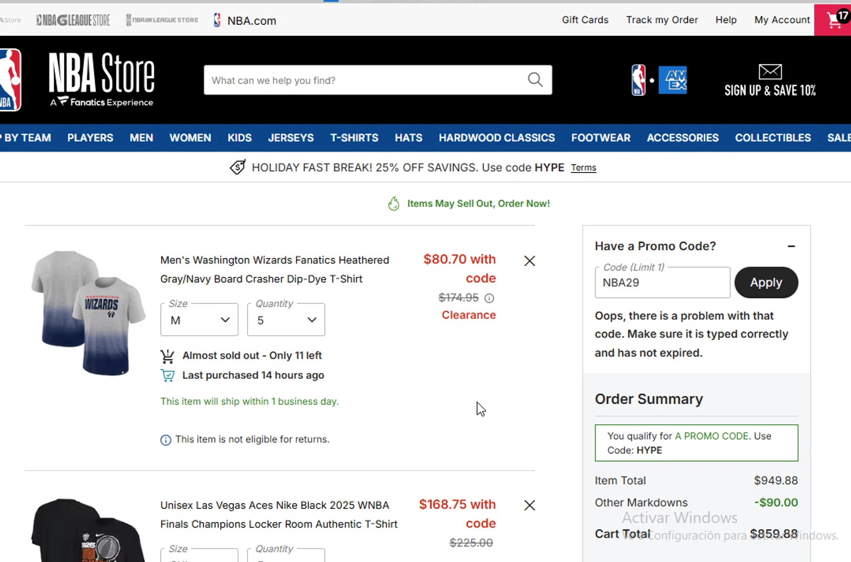
Task: Click the Wizards Dip-Dye T-shirt thumbnail
Action: (x=88, y=312)
